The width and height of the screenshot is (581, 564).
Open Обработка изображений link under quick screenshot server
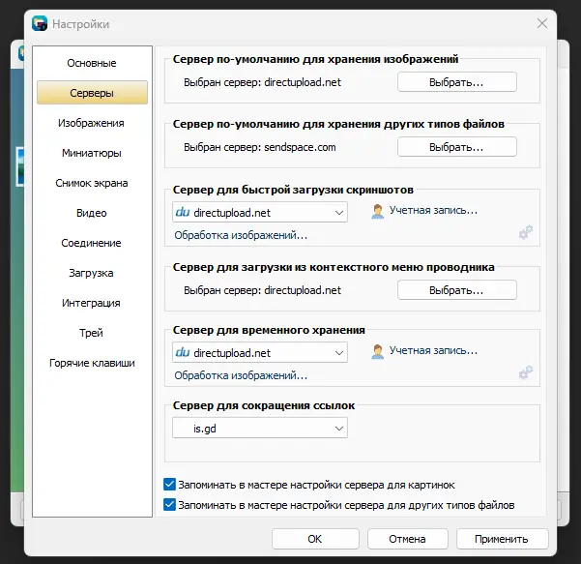click(x=241, y=235)
